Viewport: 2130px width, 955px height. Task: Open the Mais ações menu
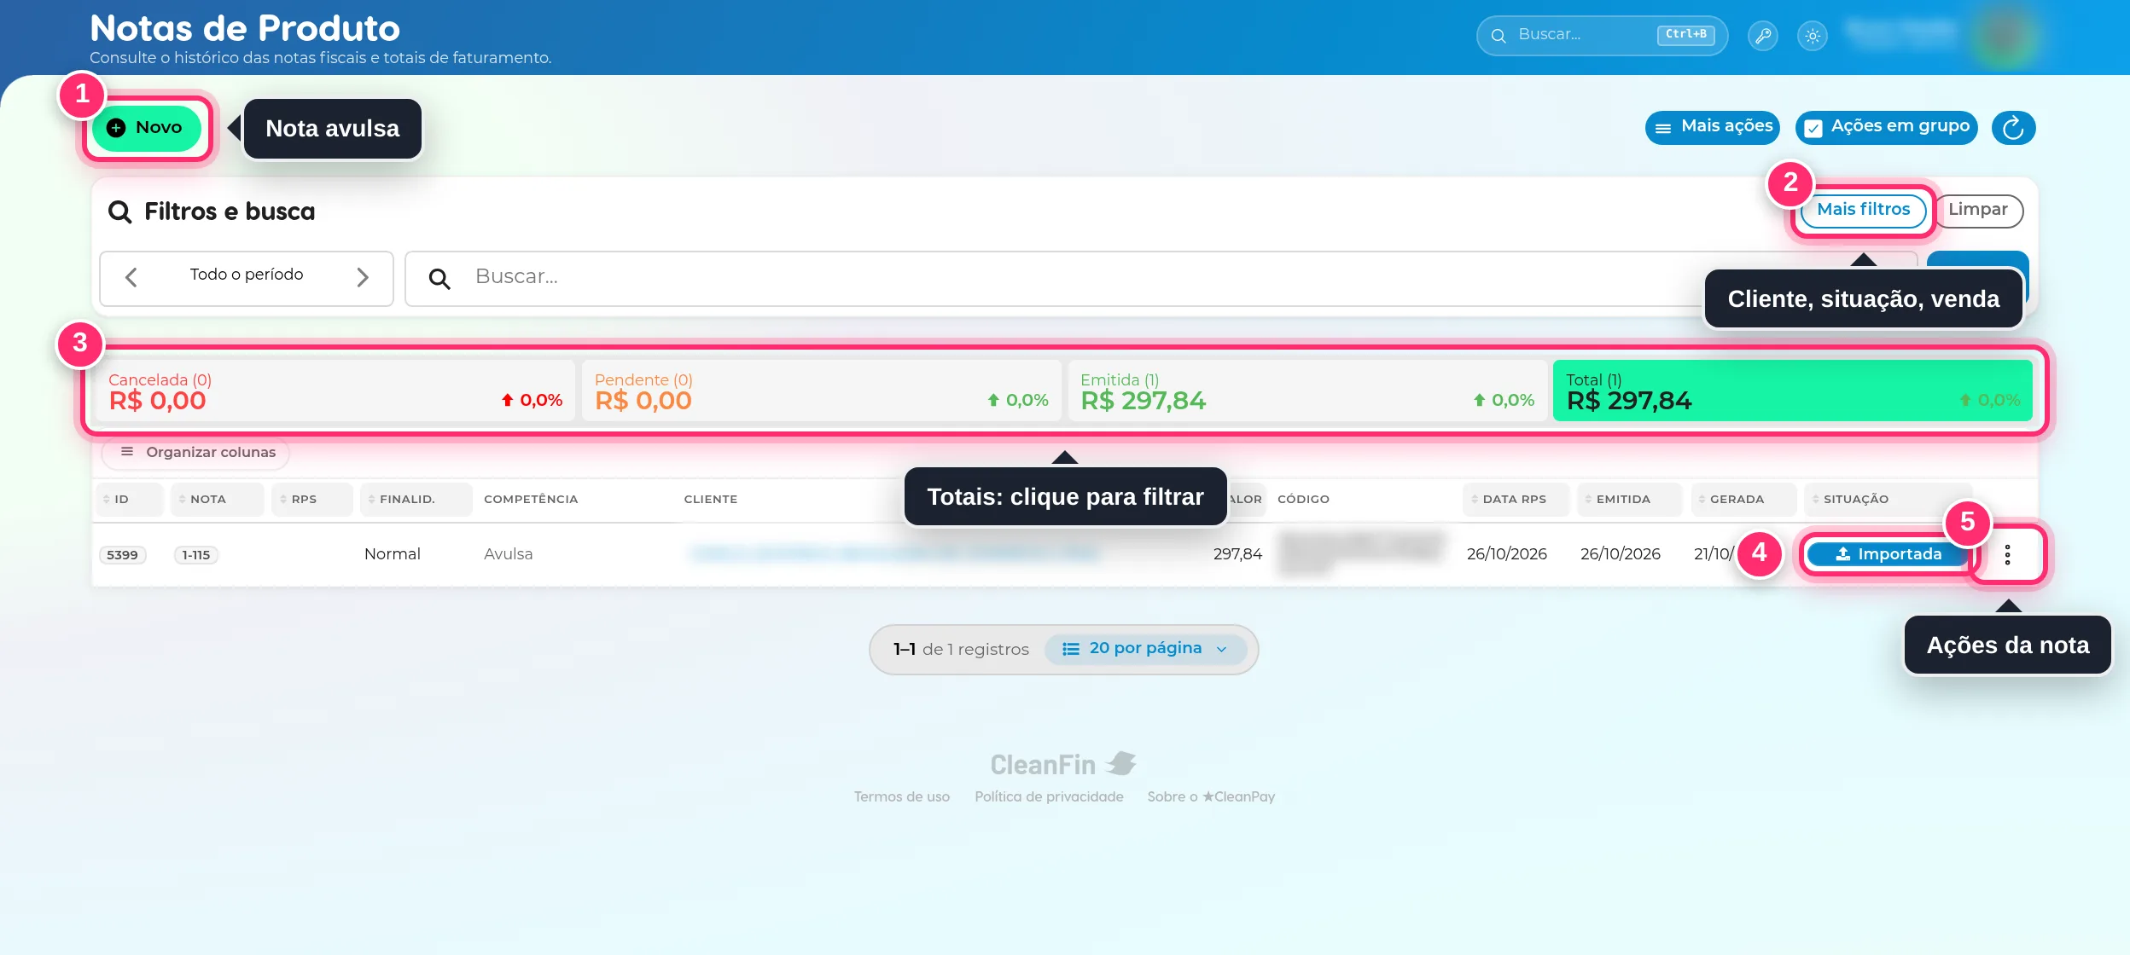1712,127
